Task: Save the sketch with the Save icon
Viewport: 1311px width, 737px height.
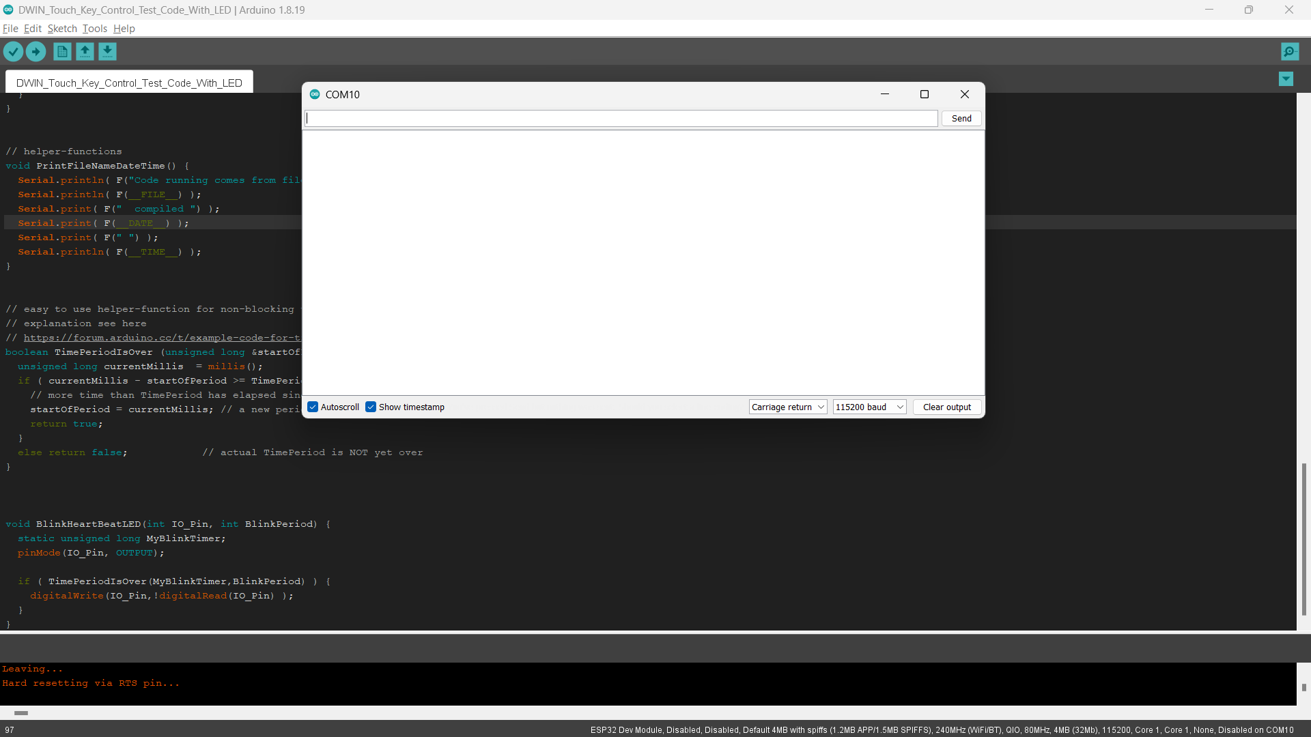Action: [x=107, y=51]
